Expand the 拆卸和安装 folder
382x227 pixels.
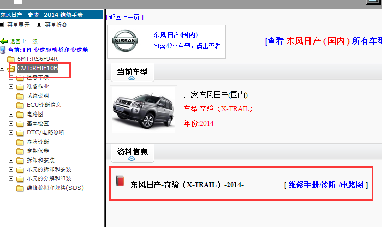pyautogui.click(x=11, y=160)
